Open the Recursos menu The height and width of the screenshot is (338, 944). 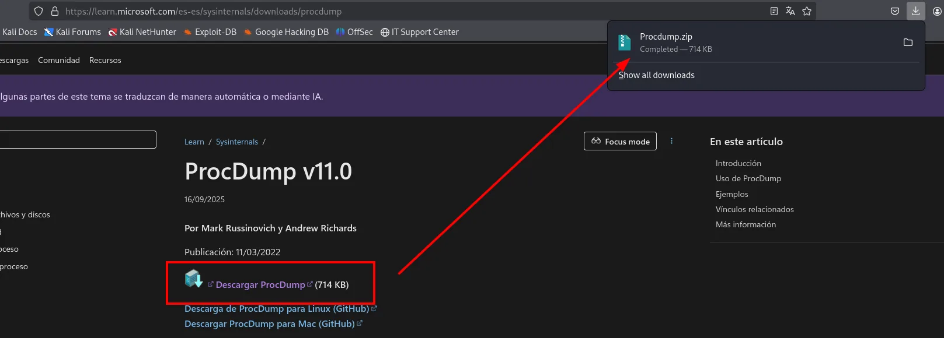pyautogui.click(x=105, y=60)
